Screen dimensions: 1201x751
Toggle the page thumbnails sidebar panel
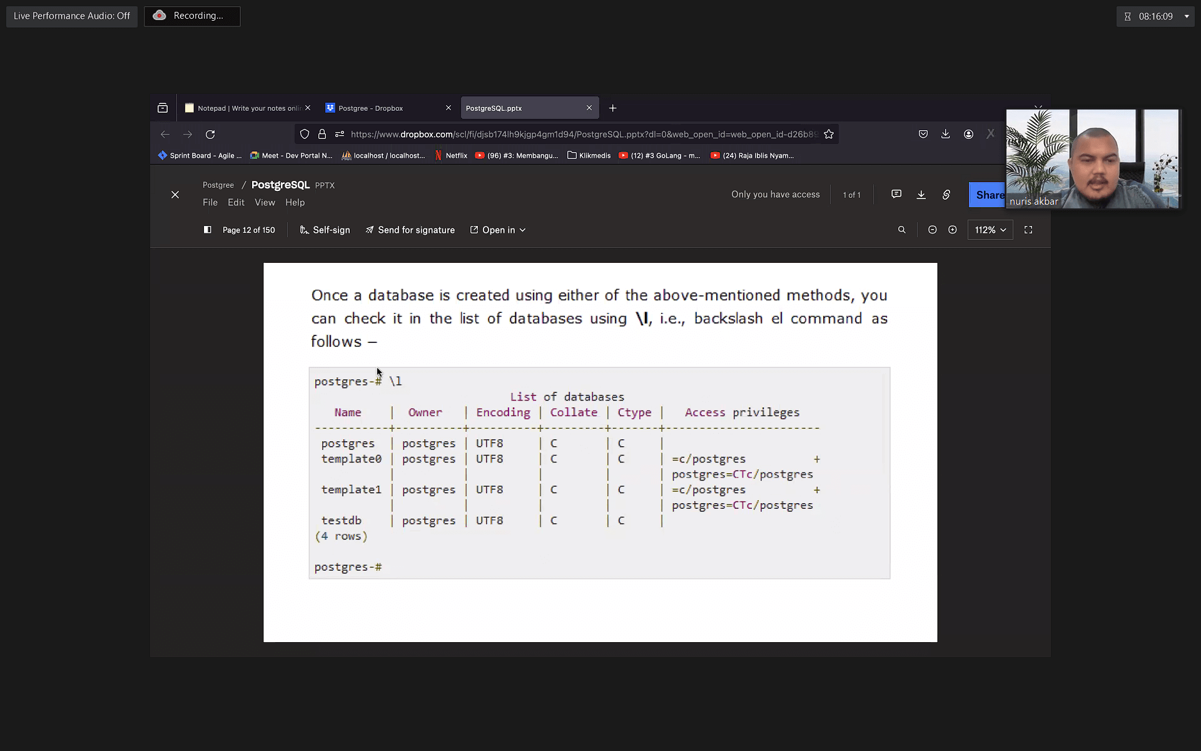point(208,230)
